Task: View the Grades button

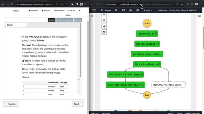Action: click(x=78, y=20)
